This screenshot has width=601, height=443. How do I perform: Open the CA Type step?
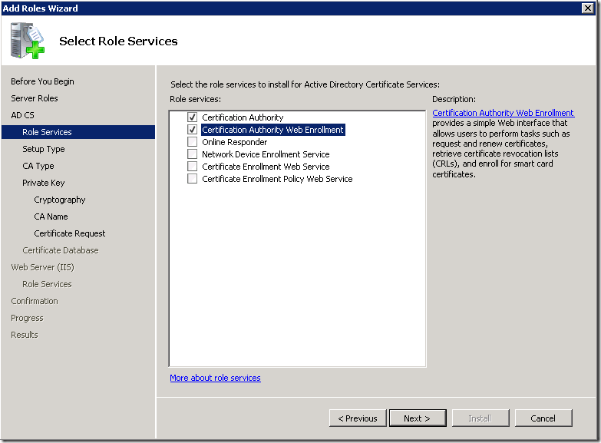[x=38, y=166]
